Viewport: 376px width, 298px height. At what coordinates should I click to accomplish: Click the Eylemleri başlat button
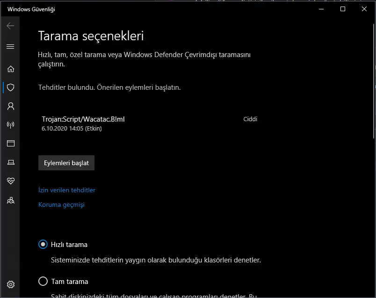tap(66, 163)
